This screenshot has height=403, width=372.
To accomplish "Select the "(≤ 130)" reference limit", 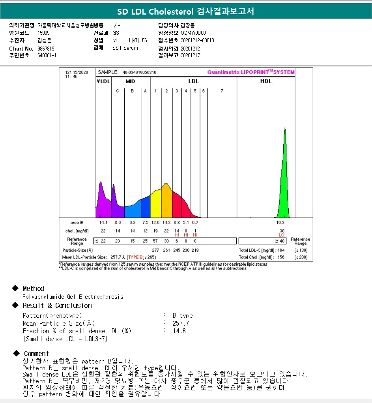I will coord(301,250).
